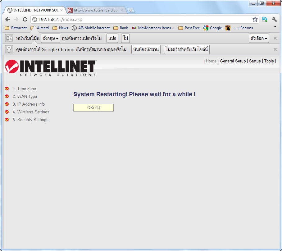The height and width of the screenshot is (251, 282).
Task: Open the ตัวเลือก options dropdown
Action: [x=259, y=38]
